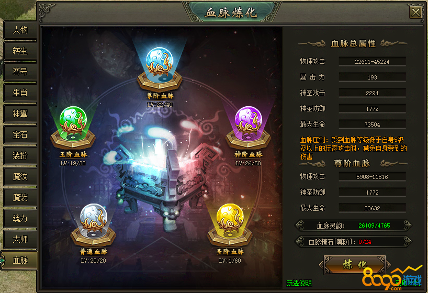
Task: Select the 魂力 tab
Action: click(20, 219)
